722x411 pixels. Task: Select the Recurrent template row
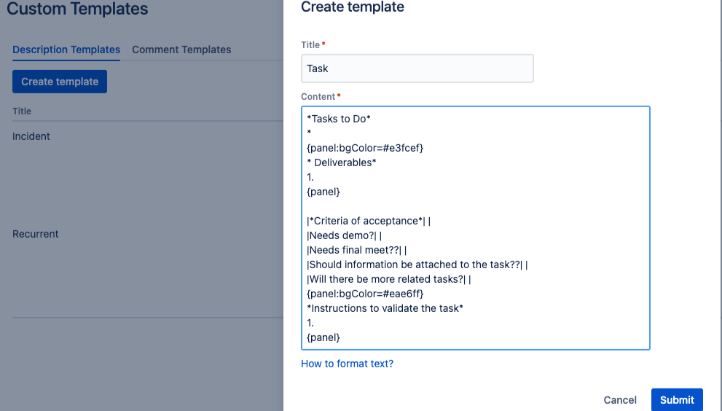[36, 234]
